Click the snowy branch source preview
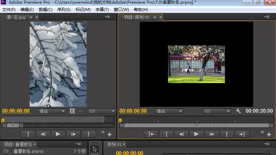This screenshot has height=155, width=276. [58, 64]
